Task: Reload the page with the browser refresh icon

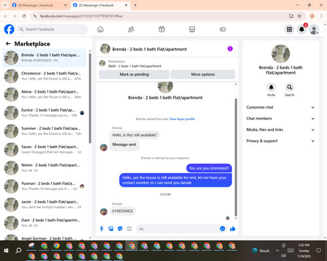Action: [x=24, y=16]
